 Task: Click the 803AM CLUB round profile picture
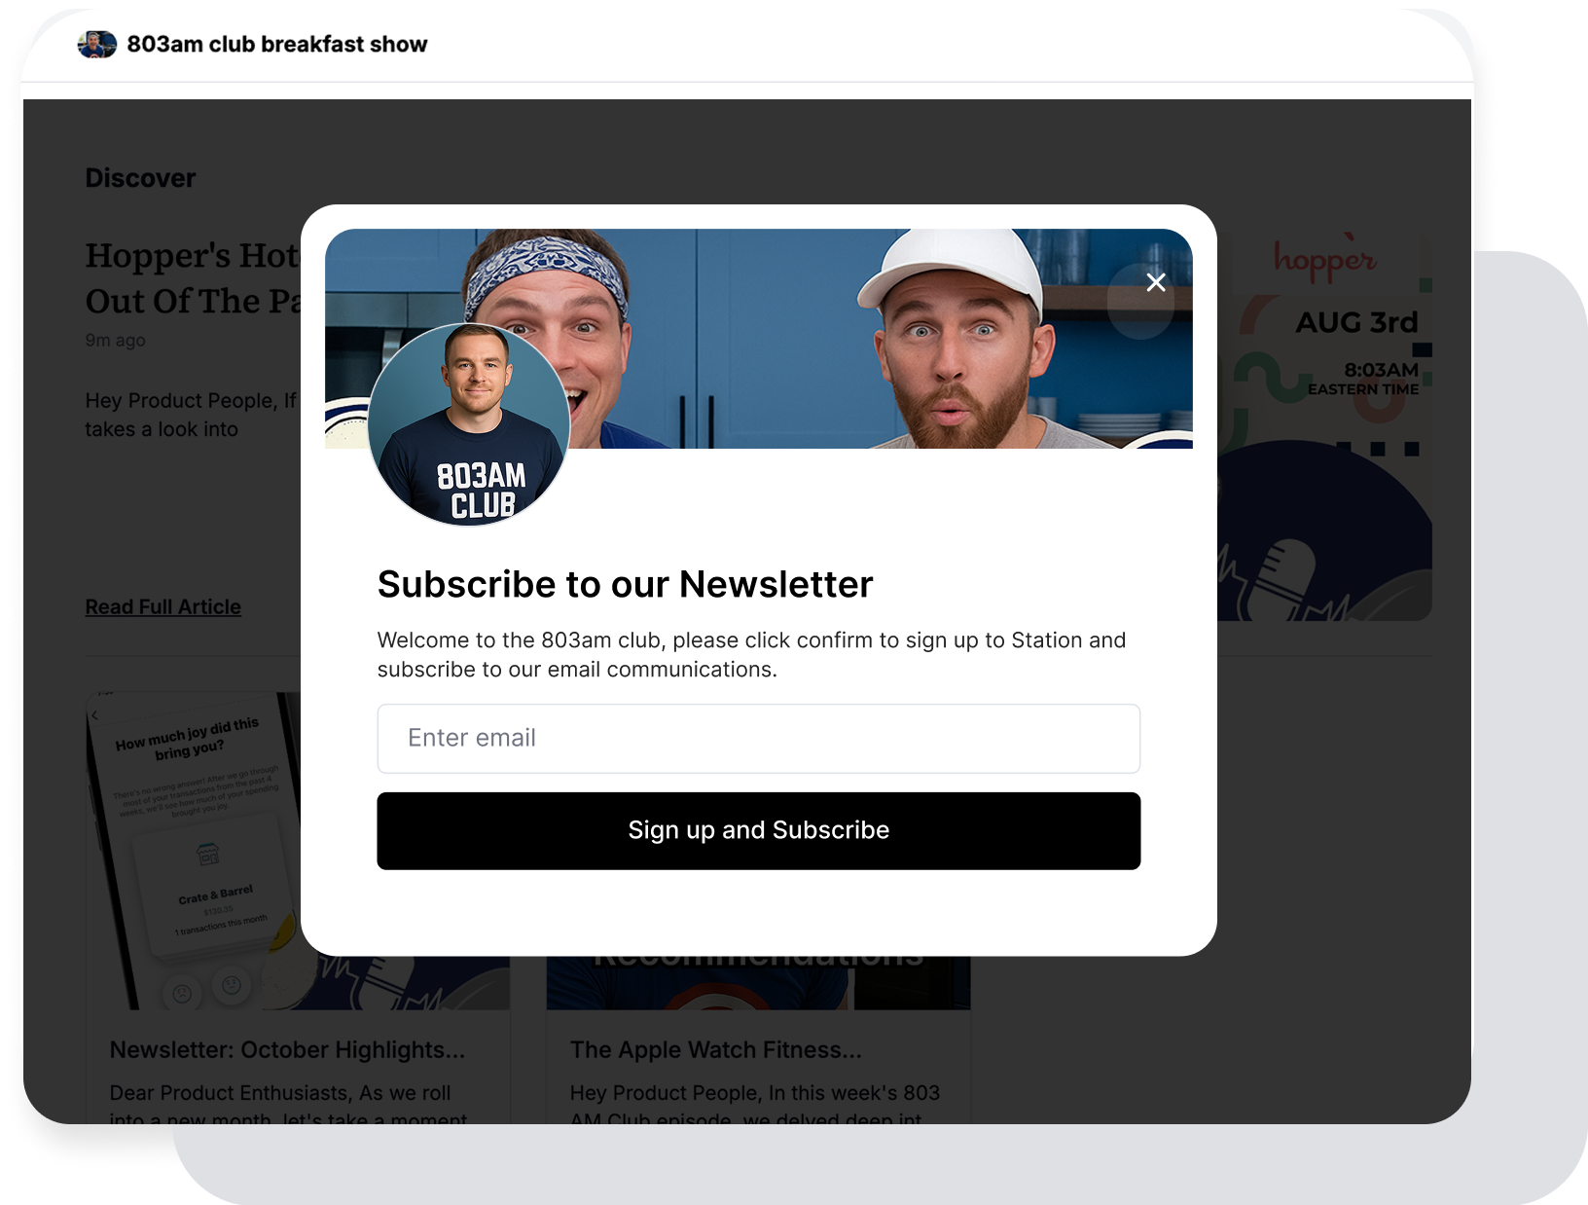click(469, 424)
